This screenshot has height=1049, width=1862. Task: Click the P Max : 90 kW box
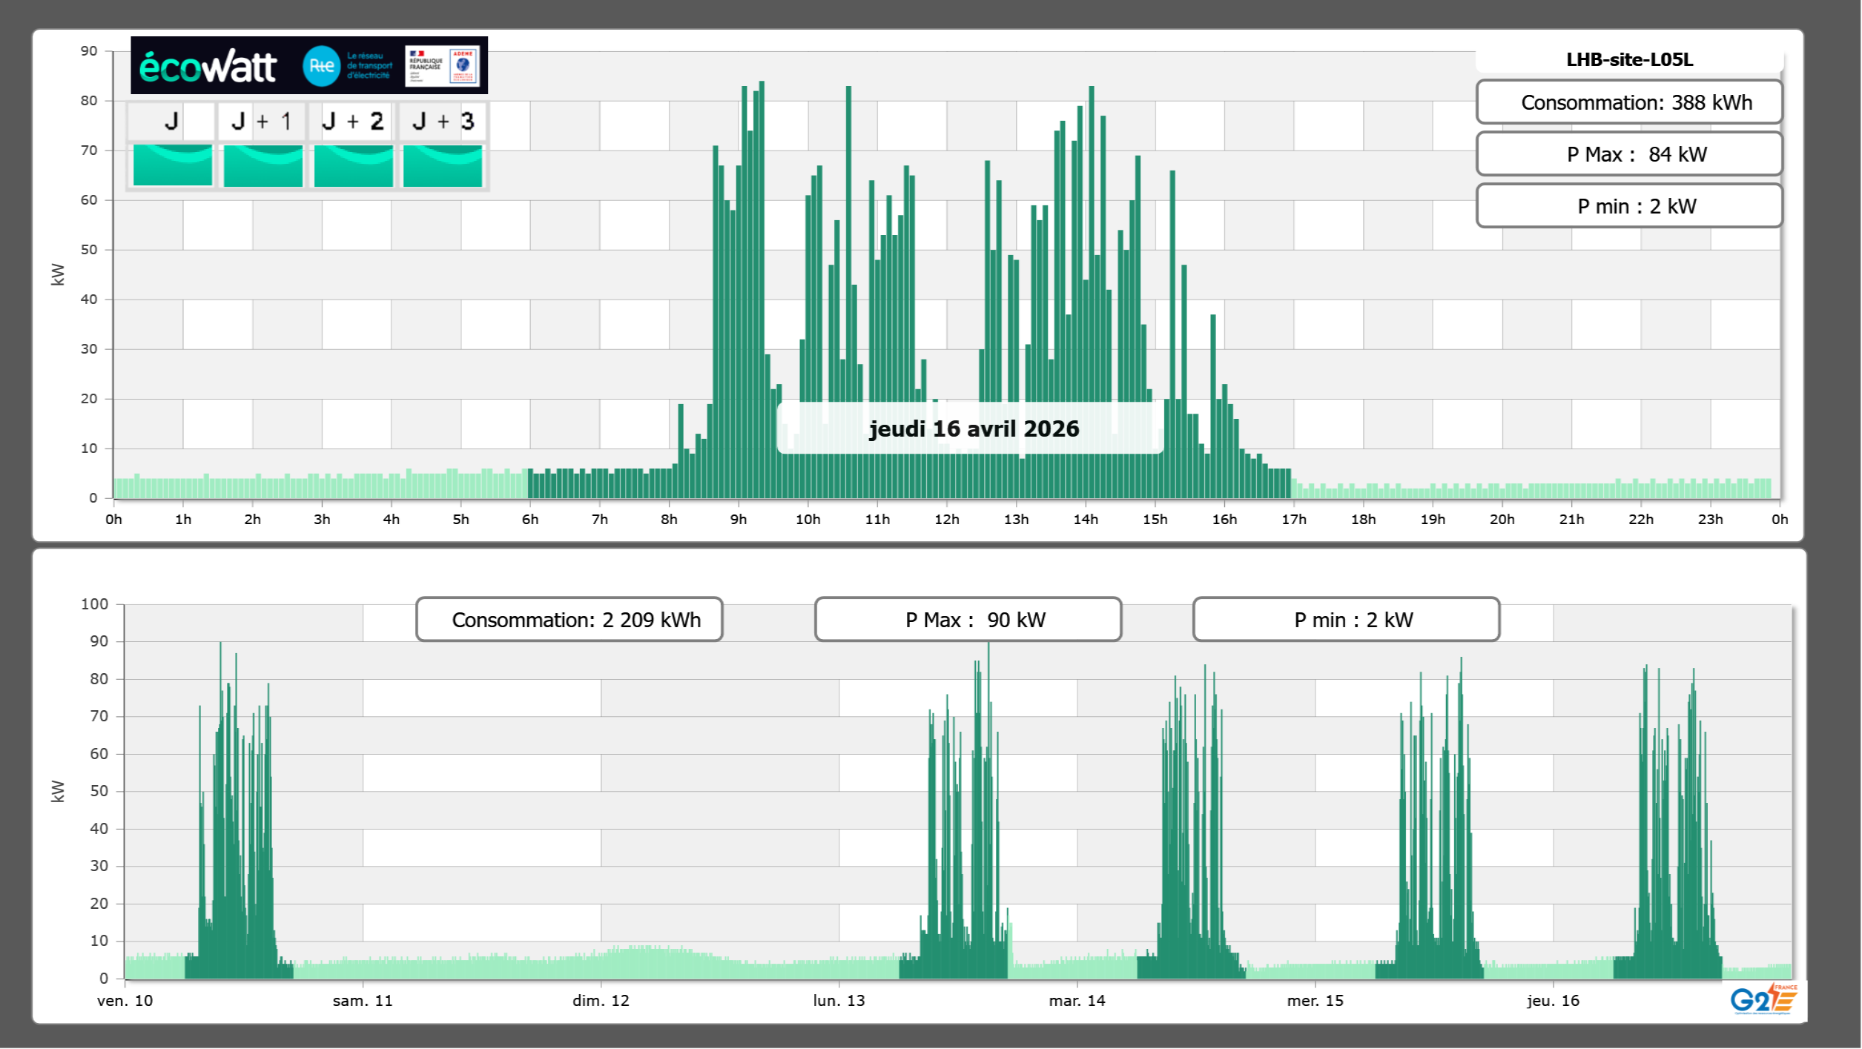coord(968,620)
